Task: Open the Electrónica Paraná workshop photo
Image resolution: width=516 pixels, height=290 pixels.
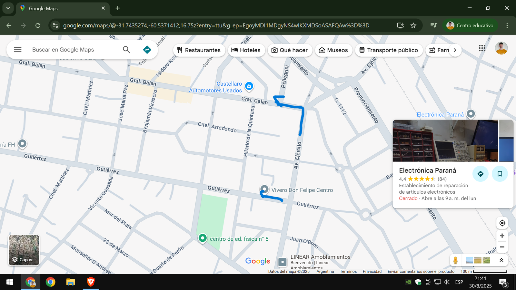Action: [445, 141]
